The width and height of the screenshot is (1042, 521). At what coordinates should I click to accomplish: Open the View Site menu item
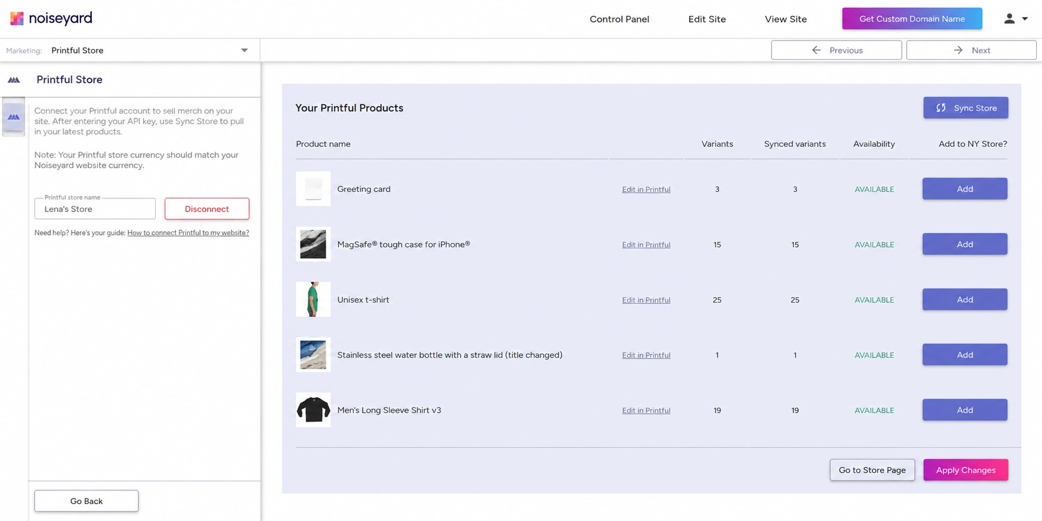tap(786, 19)
